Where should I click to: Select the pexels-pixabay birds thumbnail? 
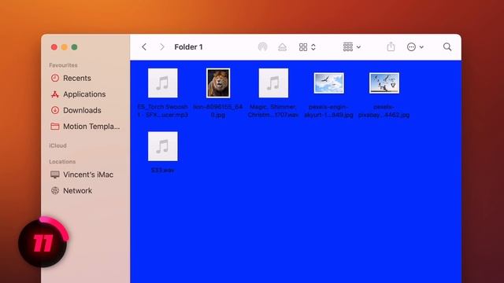pos(384,83)
